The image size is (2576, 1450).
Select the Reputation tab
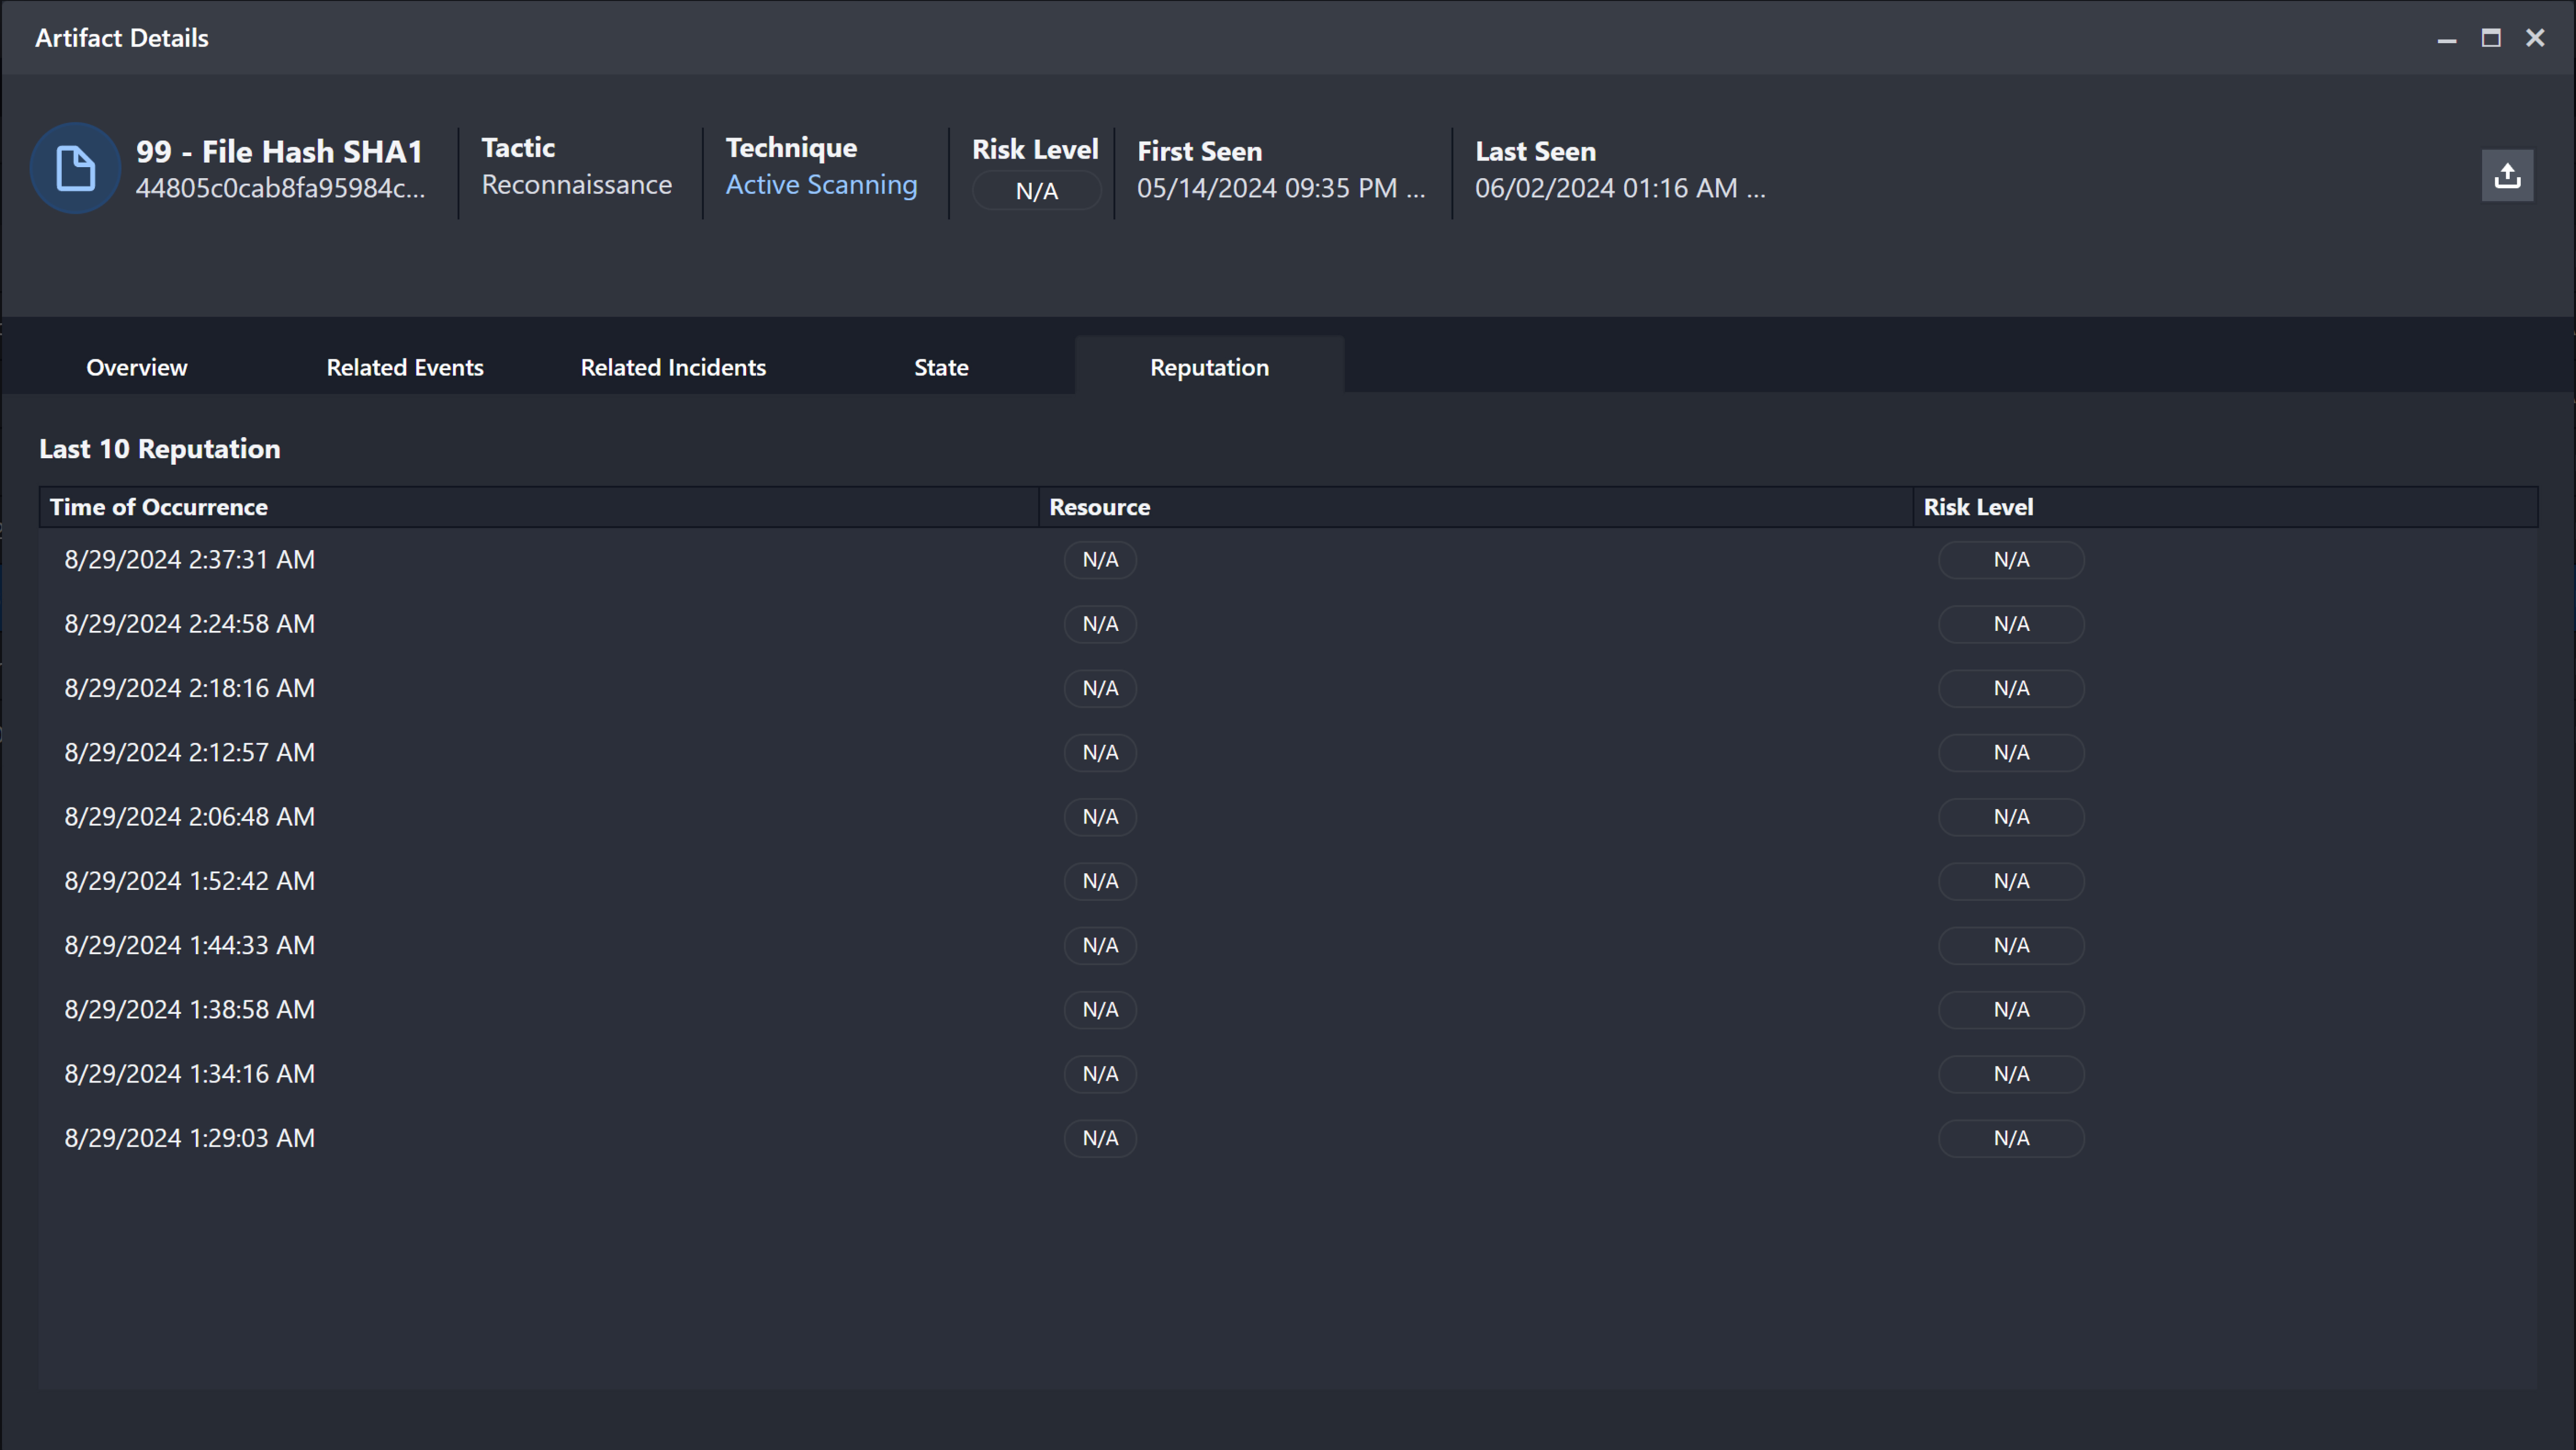click(1209, 367)
